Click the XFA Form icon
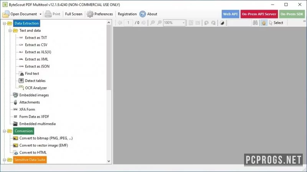The height and width of the screenshot is (172, 307). pos(15,110)
